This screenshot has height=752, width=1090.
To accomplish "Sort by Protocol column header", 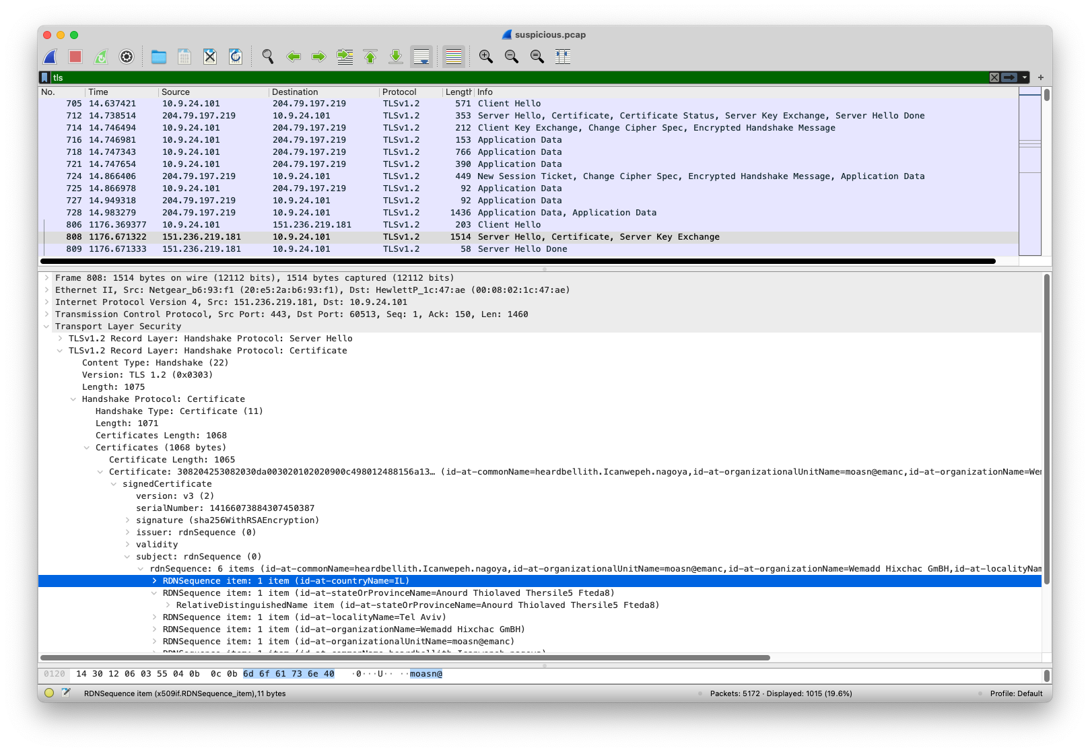I will coord(409,92).
